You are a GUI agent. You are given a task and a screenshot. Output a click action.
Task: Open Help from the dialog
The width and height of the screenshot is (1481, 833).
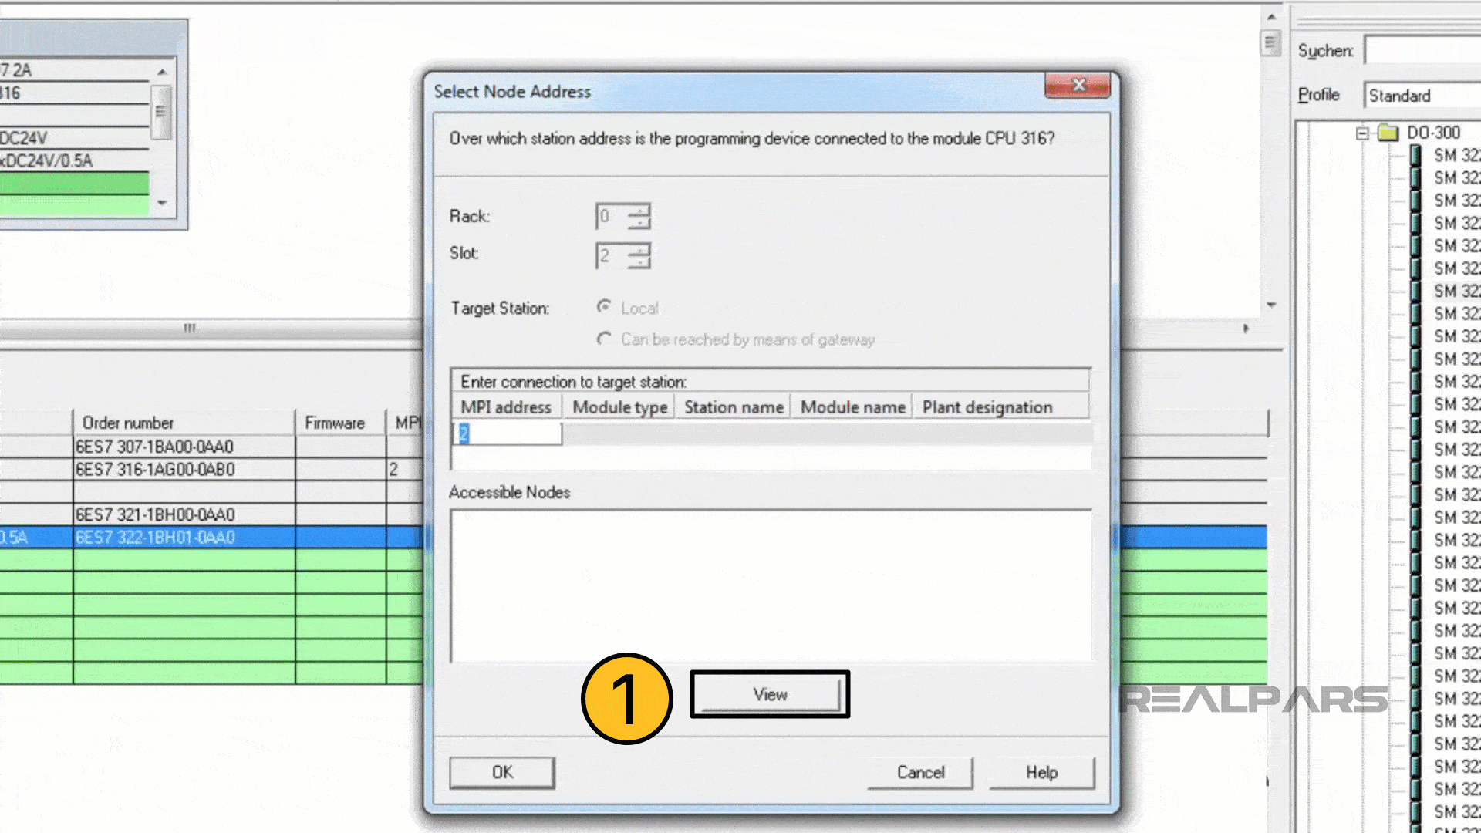(x=1041, y=772)
